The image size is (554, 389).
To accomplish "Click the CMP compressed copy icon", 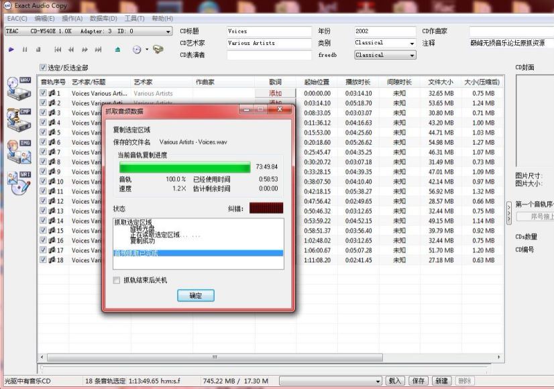I will point(19,119).
